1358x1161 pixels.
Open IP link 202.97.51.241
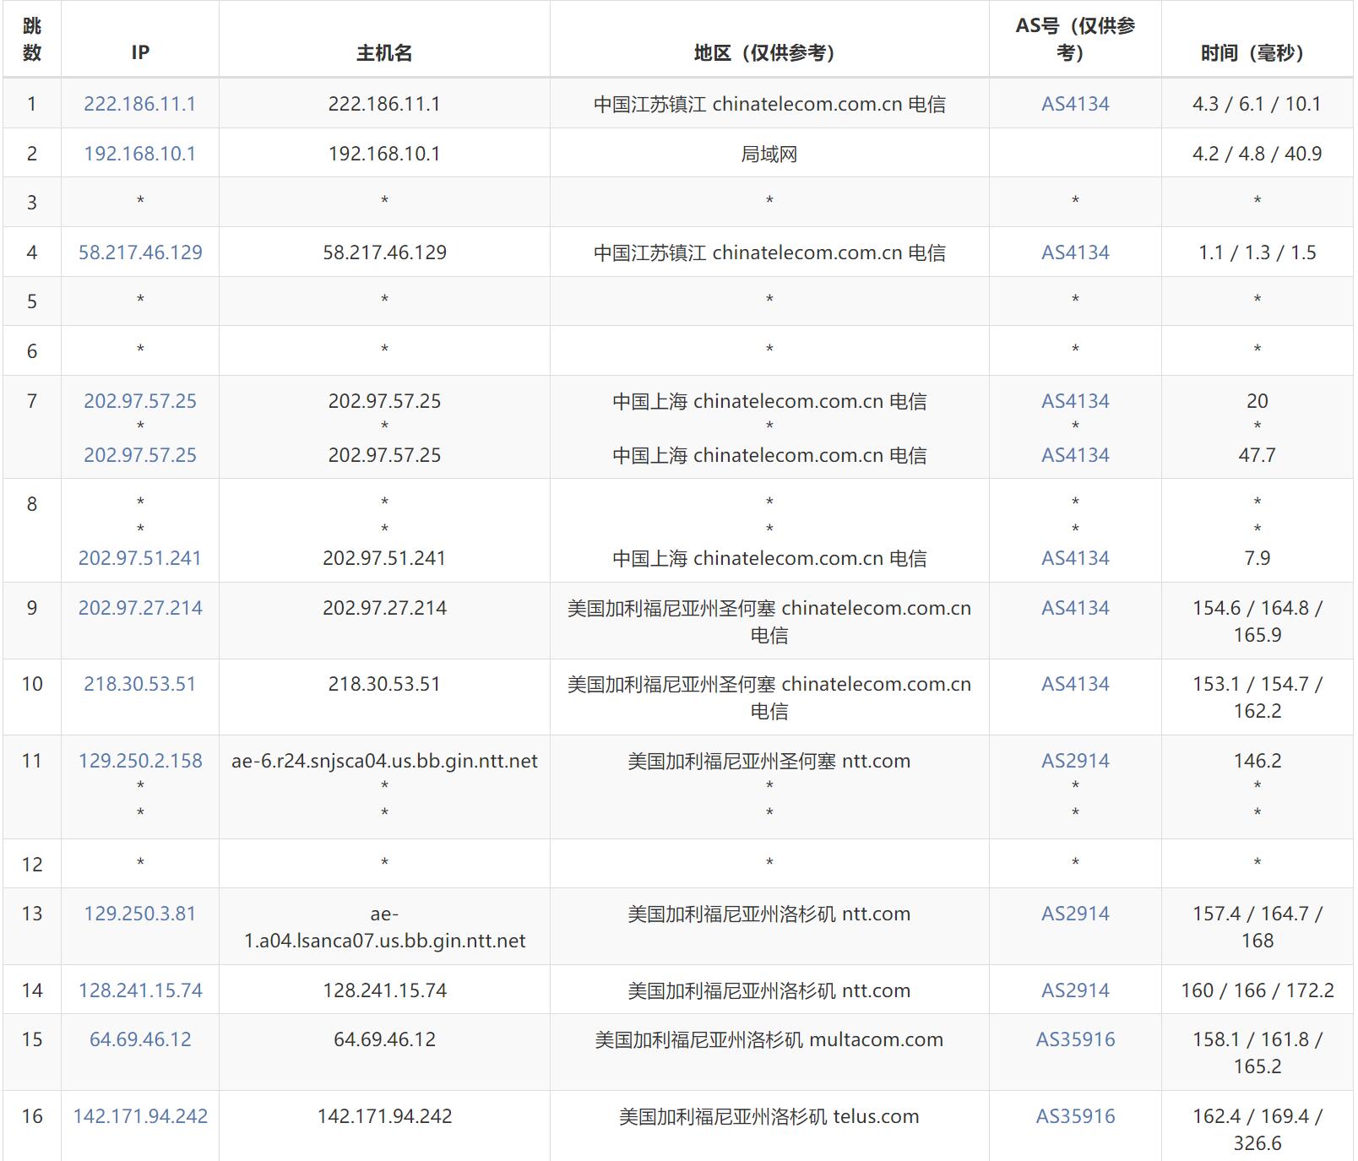coord(140,558)
